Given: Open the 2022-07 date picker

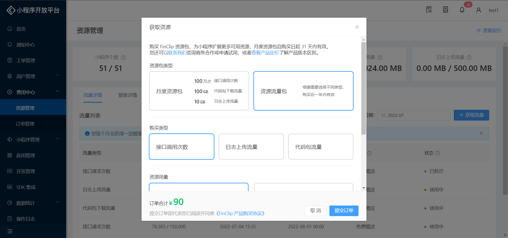Looking at the screenshot, I should click(x=414, y=115).
